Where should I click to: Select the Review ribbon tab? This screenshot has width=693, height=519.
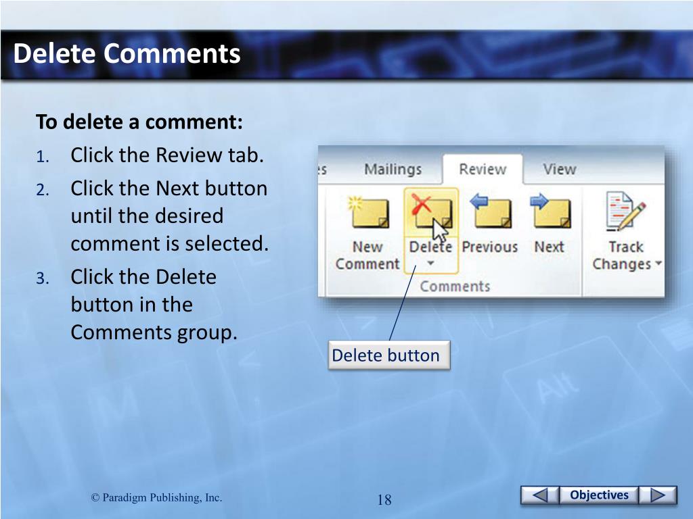click(483, 169)
